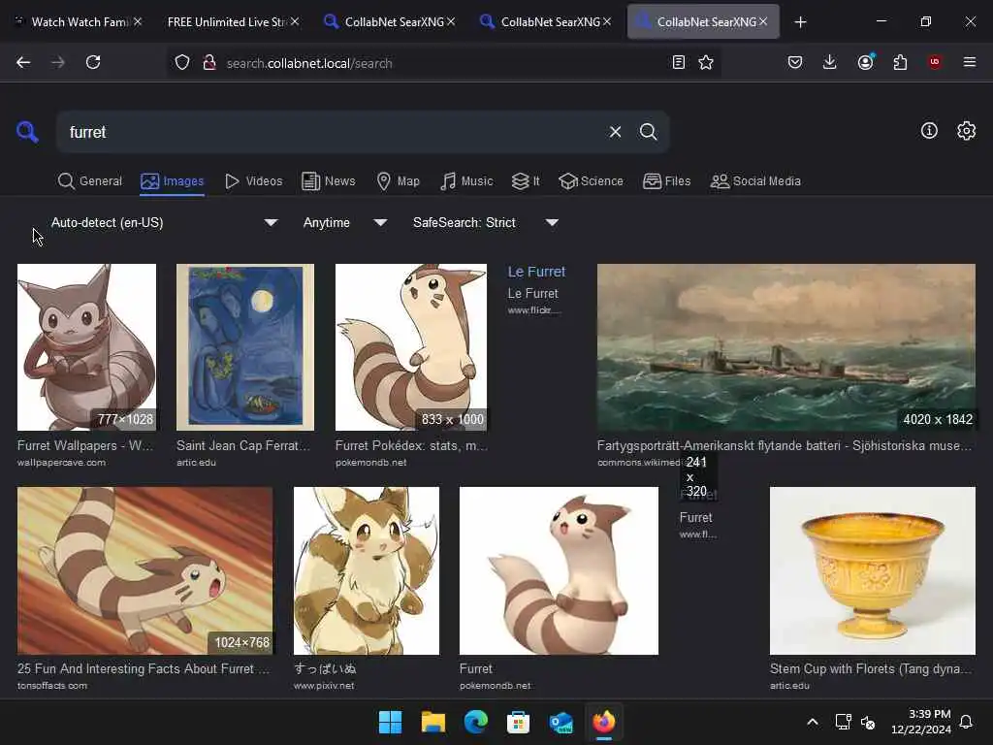This screenshot has width=993, height=745.
Task: Expand the language Auto-detect dropdown
Action: 164,222
